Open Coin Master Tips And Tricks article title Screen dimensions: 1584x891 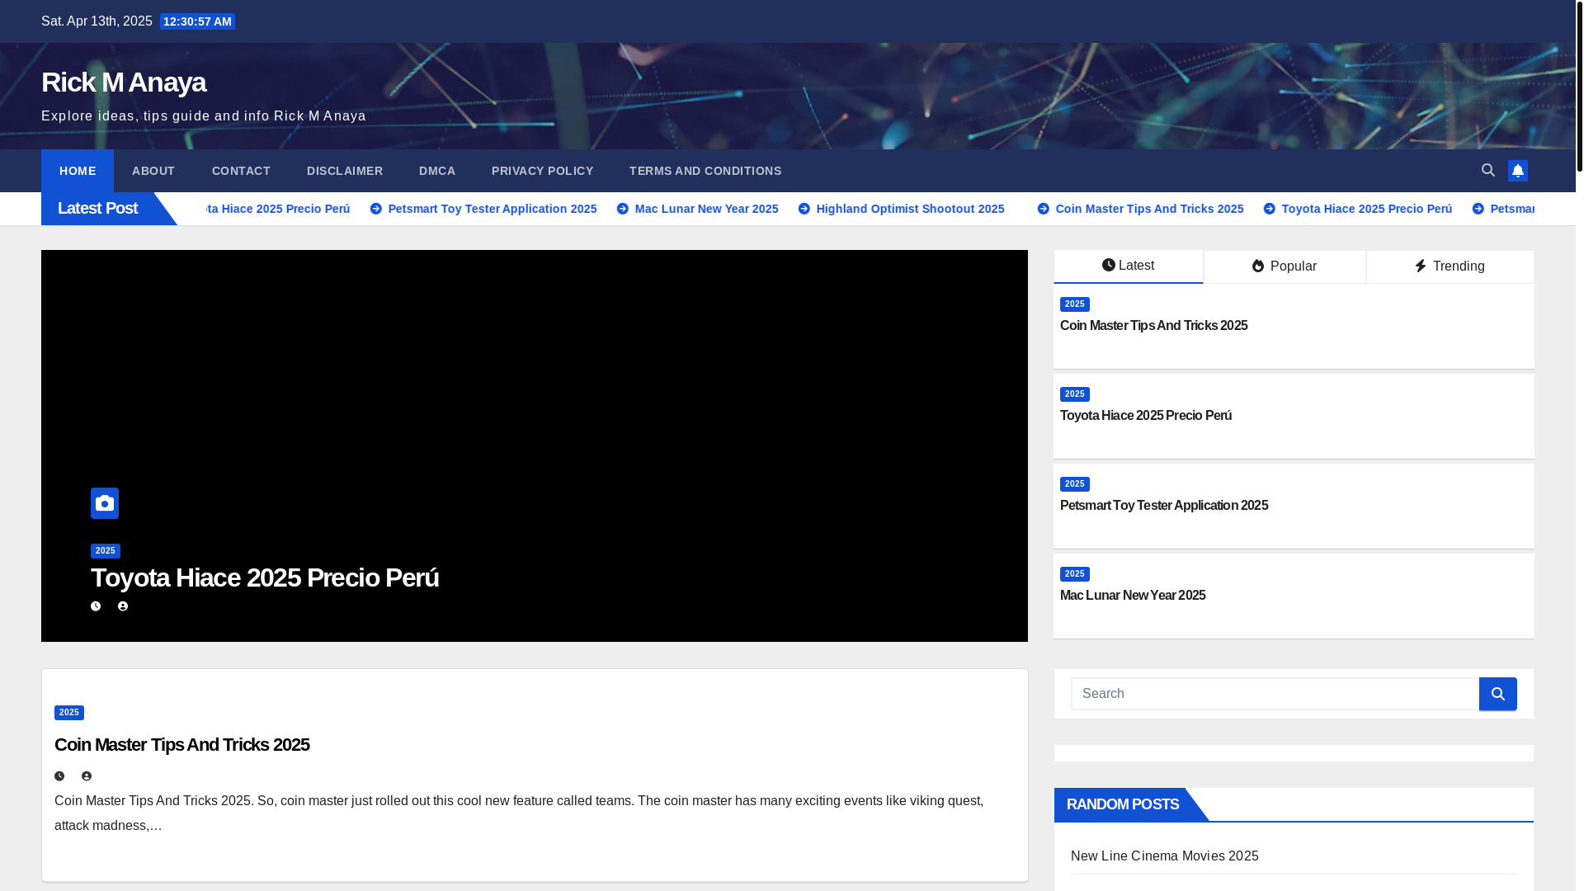point(181,744)
